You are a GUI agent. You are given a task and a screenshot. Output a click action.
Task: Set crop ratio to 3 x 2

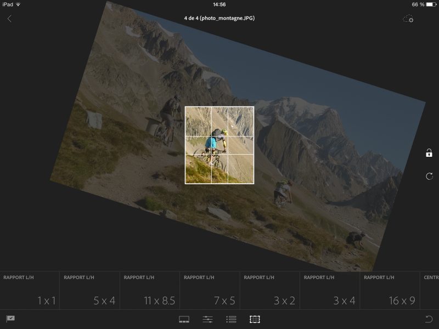[270, 291]
